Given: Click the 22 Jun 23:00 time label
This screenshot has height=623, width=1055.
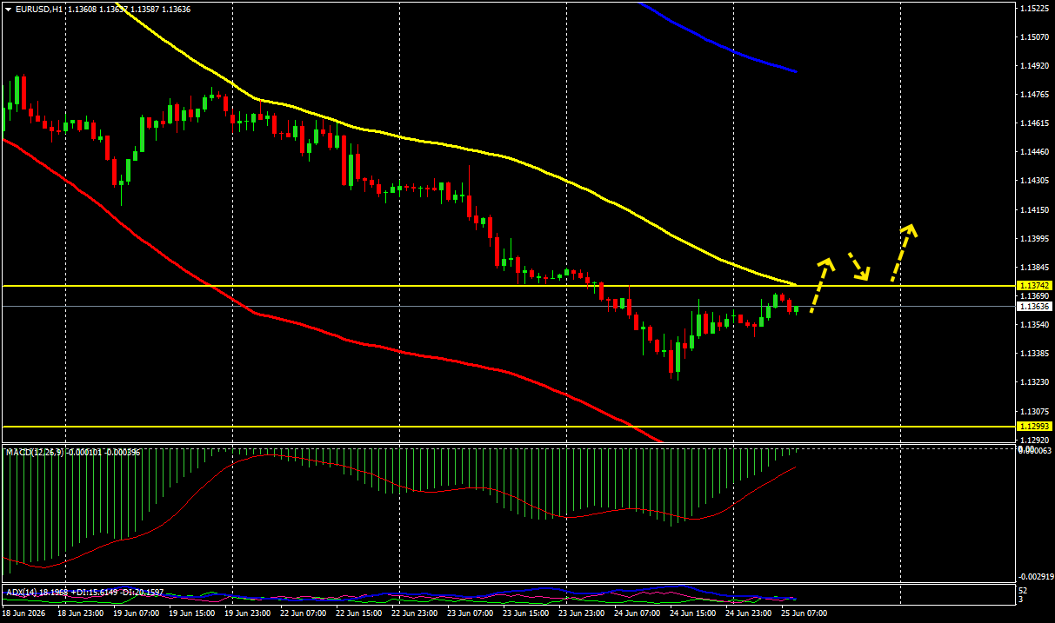Looking at the screenshot, I should [413, 613].
